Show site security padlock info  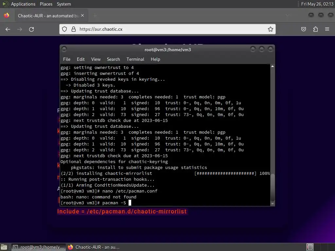tap(74, 29)
